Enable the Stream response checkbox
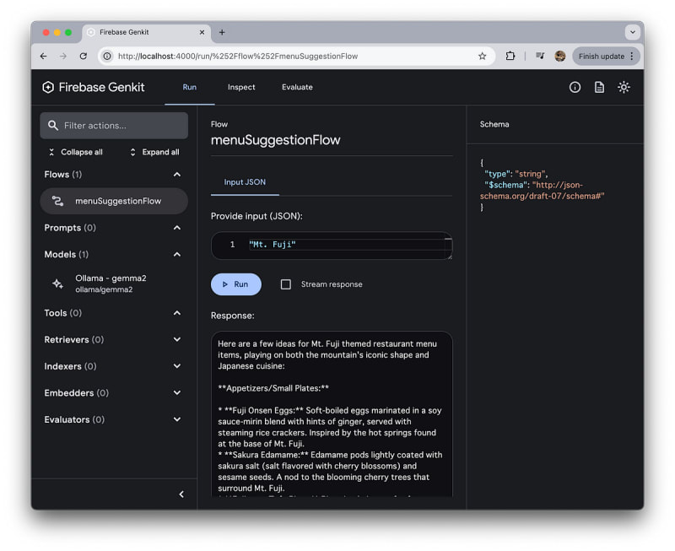 [285, 284]
